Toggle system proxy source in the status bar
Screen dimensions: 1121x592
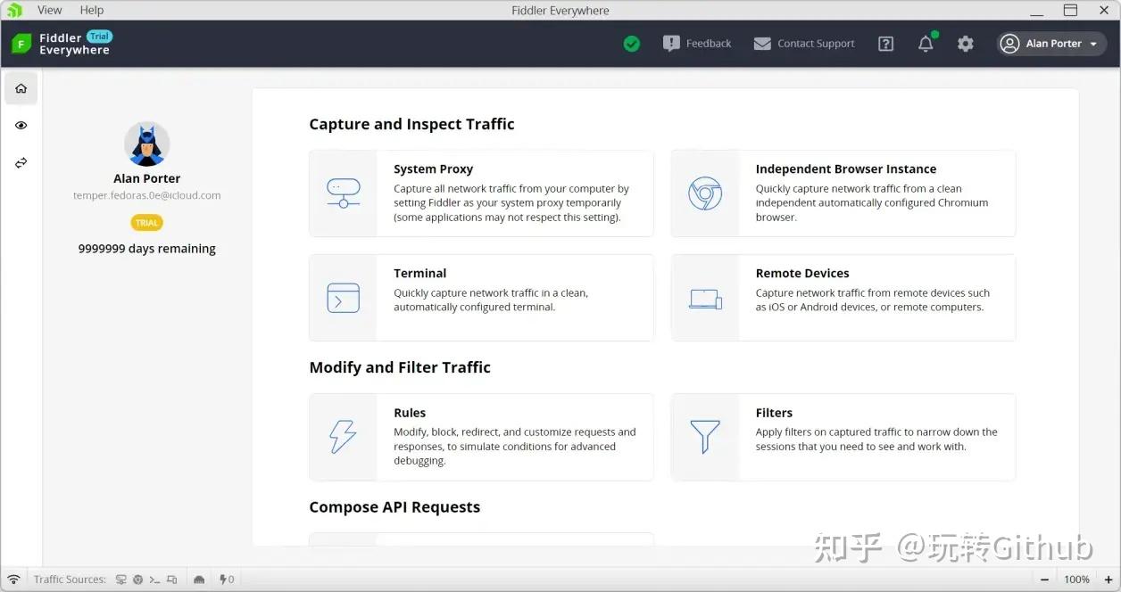pyautogui.click(x=121, y=580)
